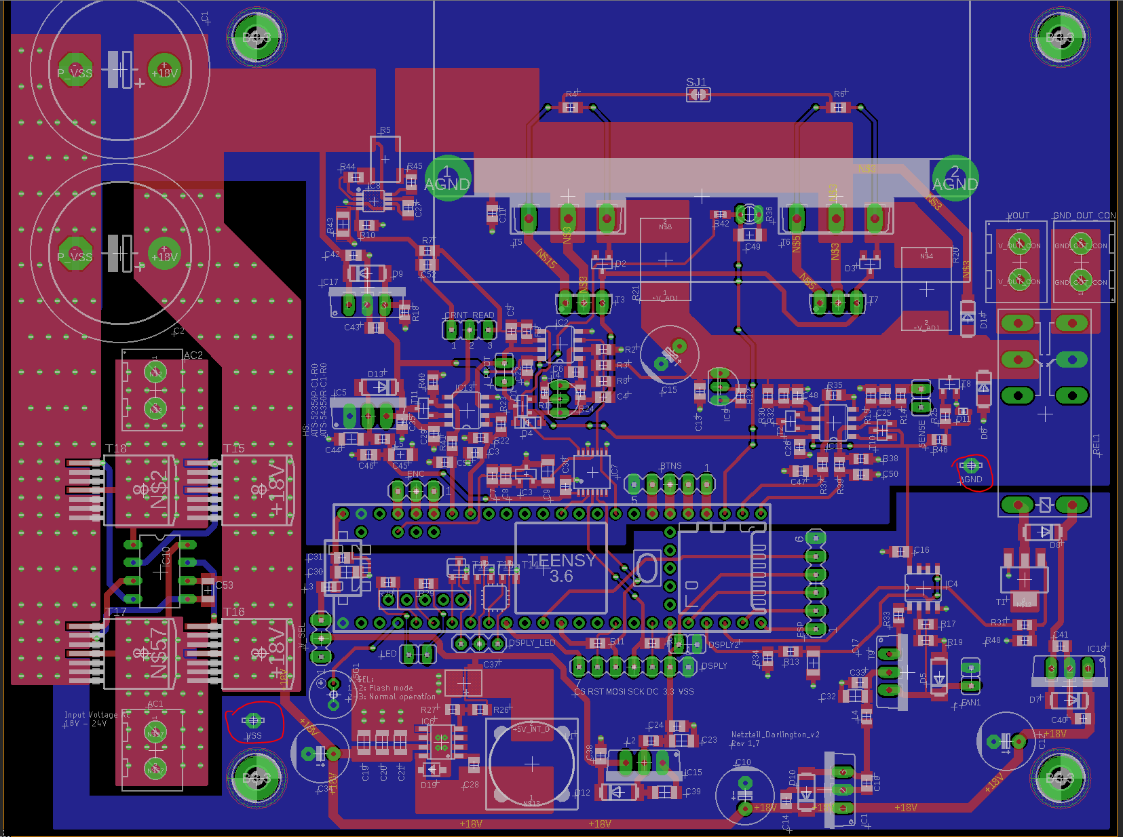Select the IC13 chip footprint

coord(466,412)
